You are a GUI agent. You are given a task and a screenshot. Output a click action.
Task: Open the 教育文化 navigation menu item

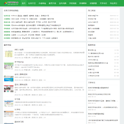(x=52, y=3)
